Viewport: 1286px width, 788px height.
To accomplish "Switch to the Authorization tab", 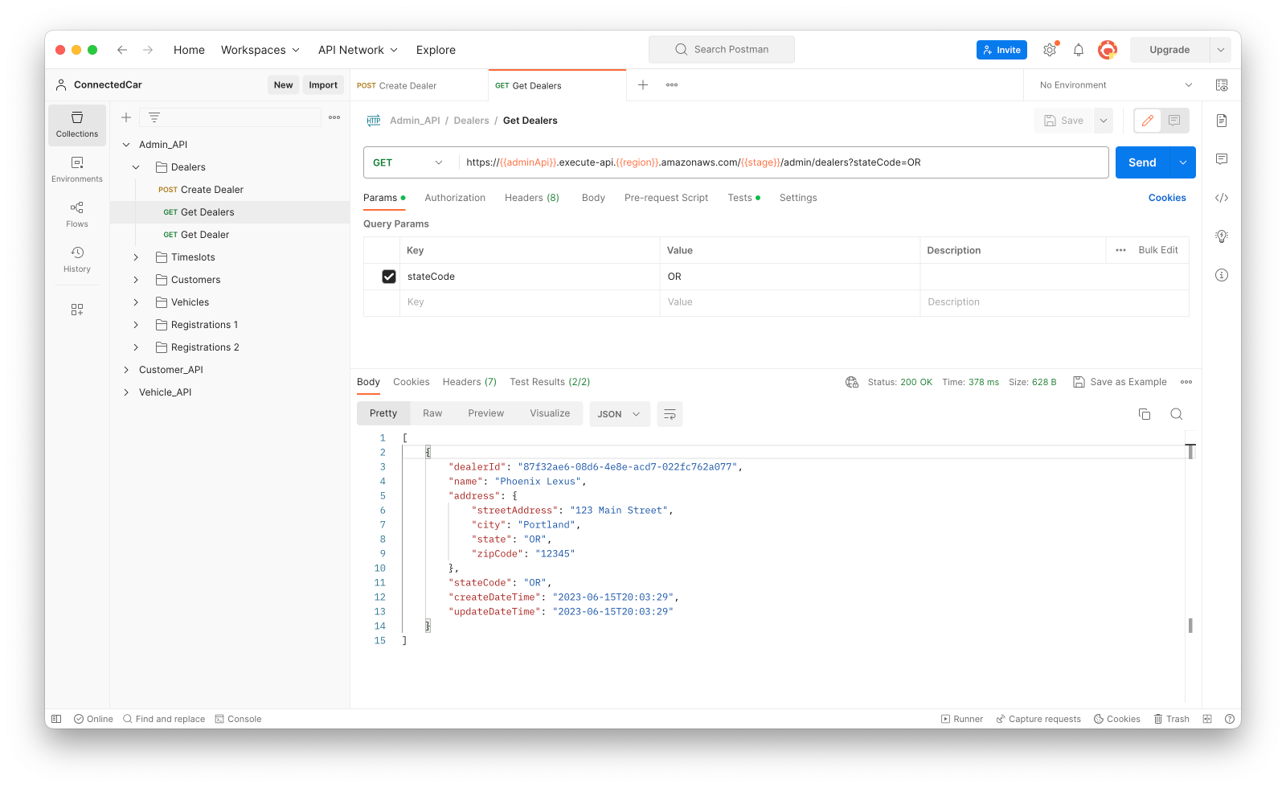I will [455, 198].
